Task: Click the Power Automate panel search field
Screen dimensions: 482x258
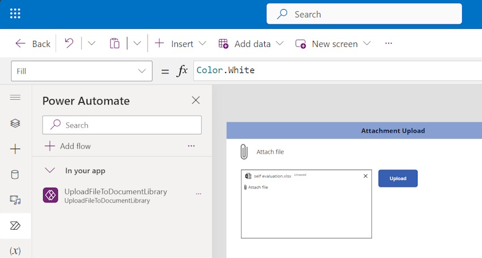Action: coord(122,125)
